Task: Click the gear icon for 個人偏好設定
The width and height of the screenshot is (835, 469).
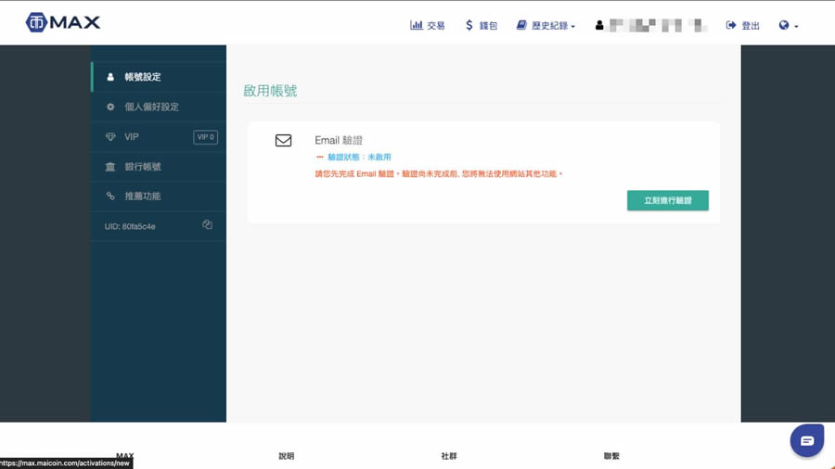Action: click(110, 107)
